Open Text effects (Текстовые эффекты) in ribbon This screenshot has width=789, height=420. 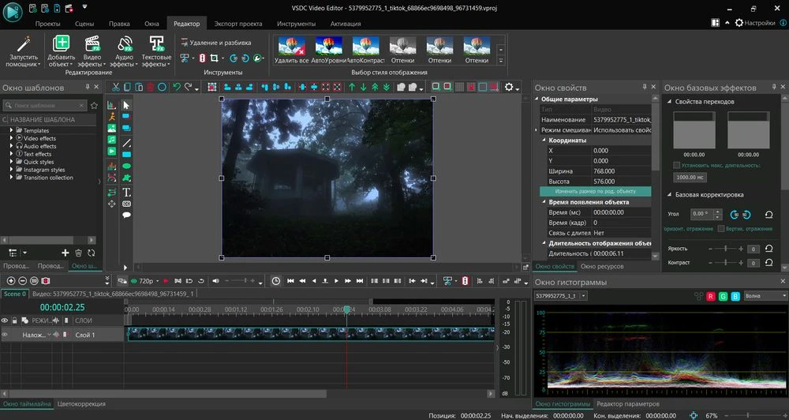156,51
